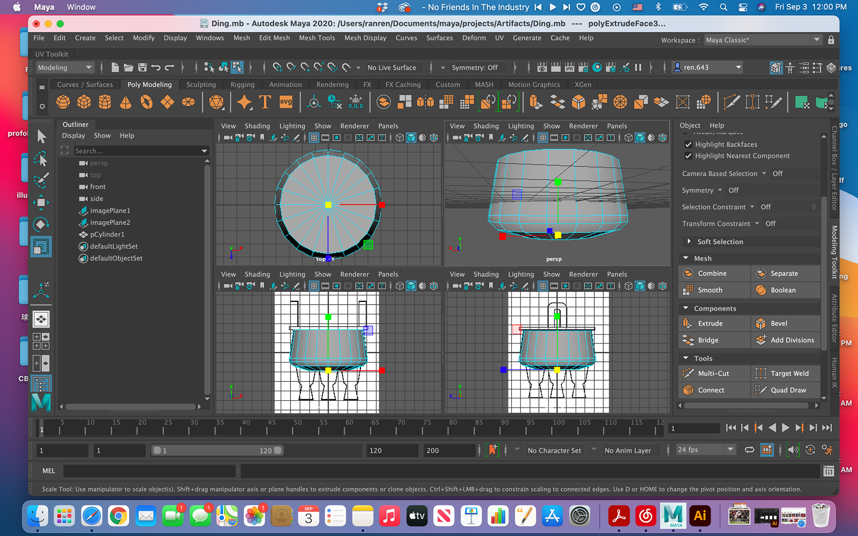Click the polygon Type text tool icon
This screenshot has height=536, width=858.
[x=265, y=102]
